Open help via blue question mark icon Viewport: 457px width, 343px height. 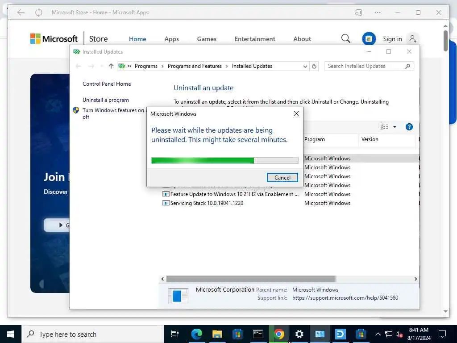[x=409, y=127]
